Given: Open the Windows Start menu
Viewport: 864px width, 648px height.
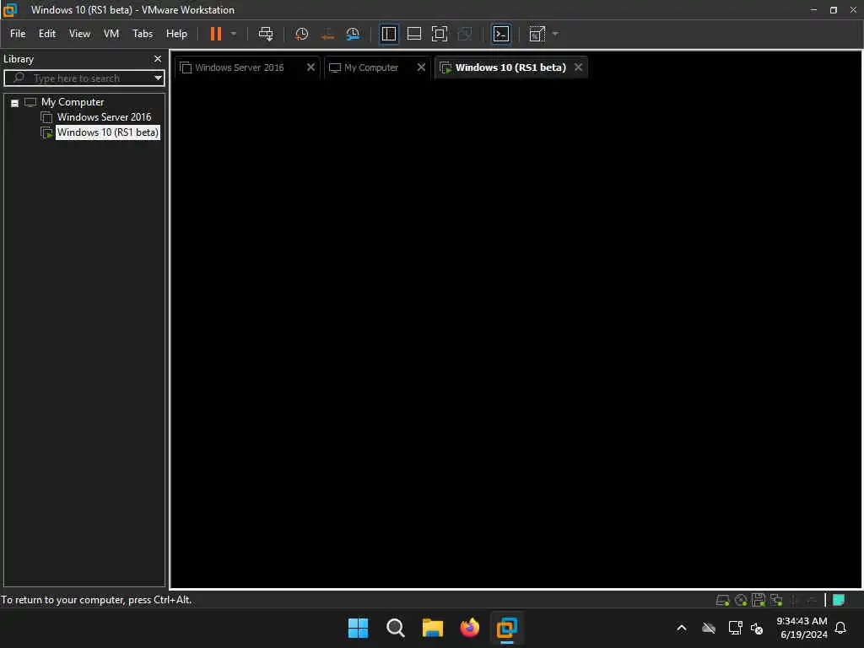Looking at the screenshot, I should pos(358,628).
